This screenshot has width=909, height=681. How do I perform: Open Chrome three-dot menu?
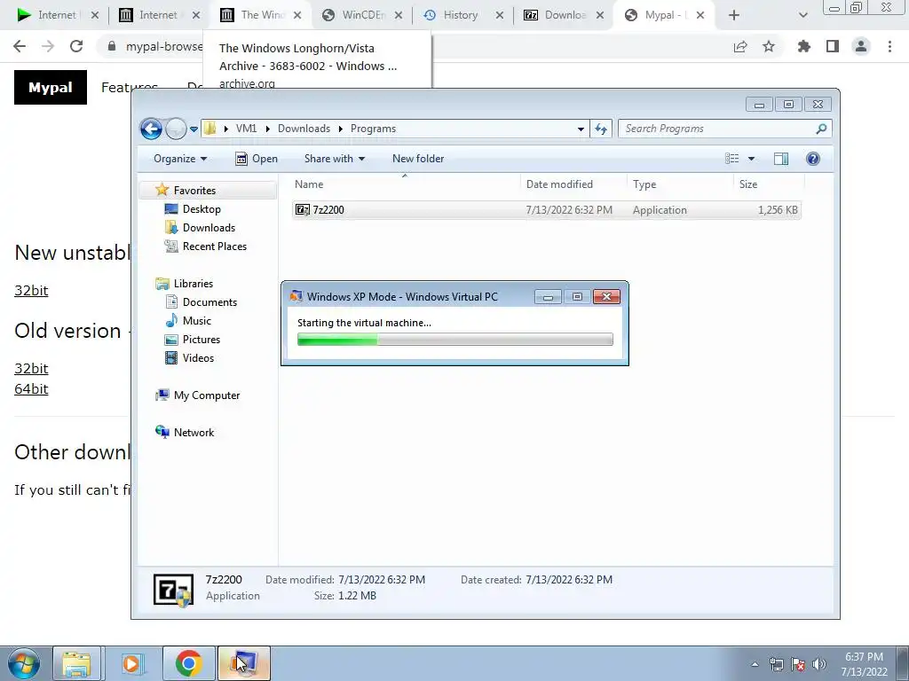[889, 47]
